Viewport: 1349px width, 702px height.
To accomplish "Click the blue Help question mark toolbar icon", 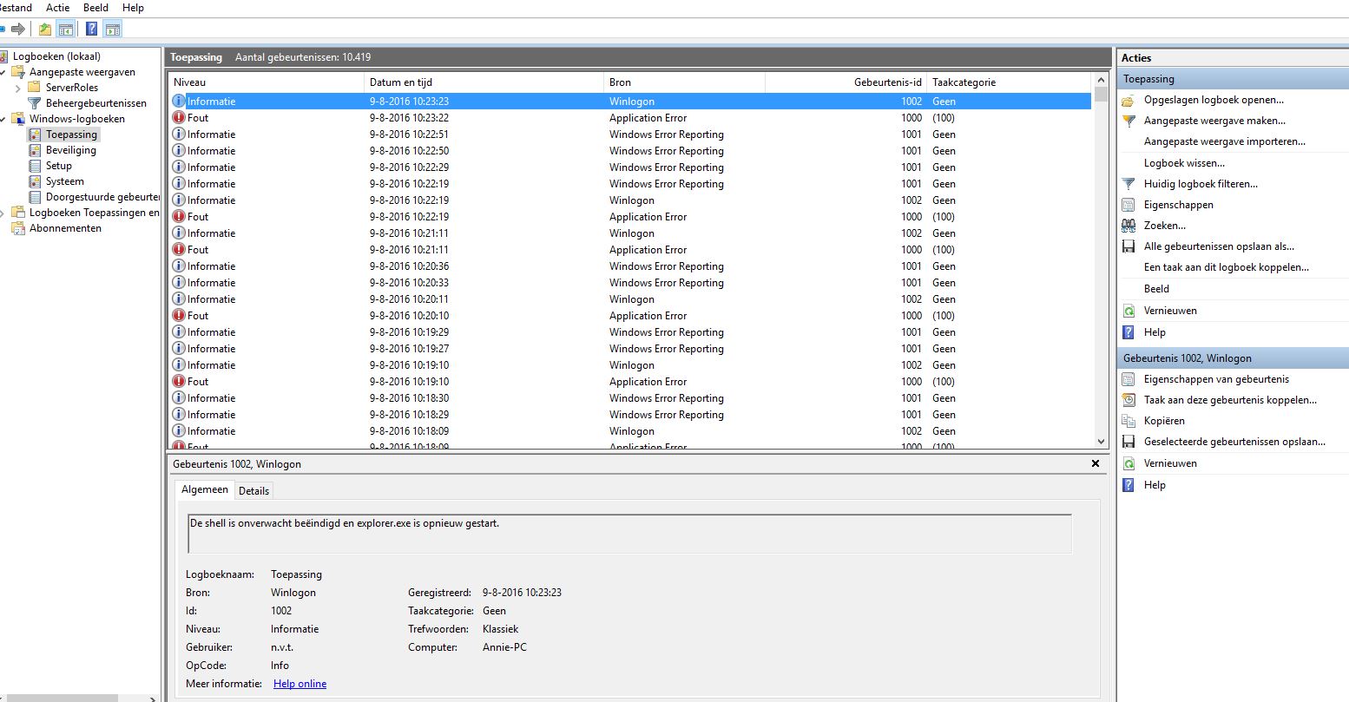I will 91,30.
